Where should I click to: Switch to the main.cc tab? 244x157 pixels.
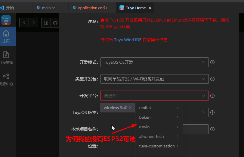pyautogui.click(x=50, y=8)
